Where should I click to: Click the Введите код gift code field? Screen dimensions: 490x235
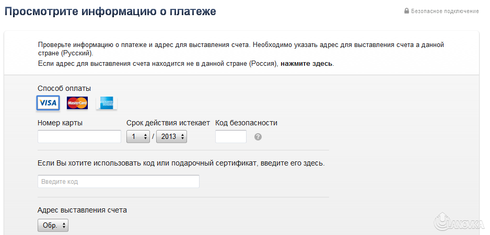[x=119, y=182]
